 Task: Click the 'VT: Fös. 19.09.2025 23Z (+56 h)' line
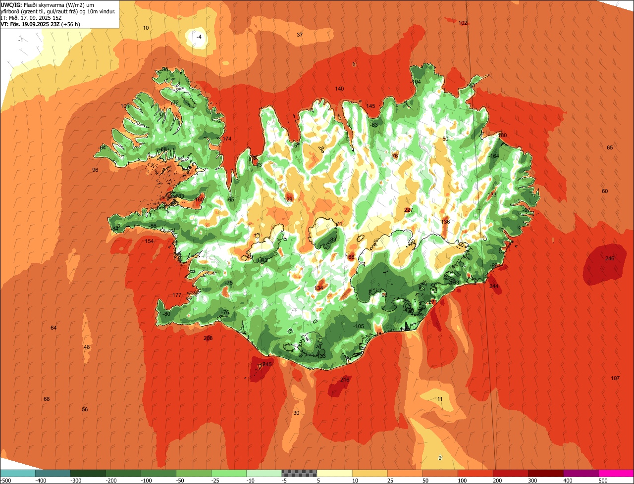tap(41, 24)
